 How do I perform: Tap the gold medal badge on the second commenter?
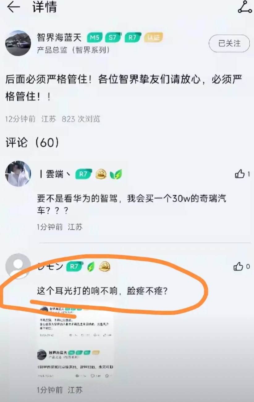pos(105,266)
